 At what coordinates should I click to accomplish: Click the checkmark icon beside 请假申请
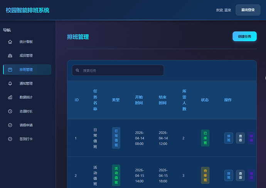10,125
